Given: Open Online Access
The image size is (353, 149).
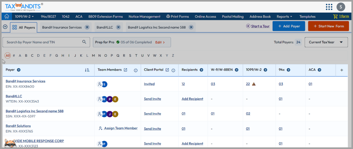Looking at the screenshot, I should (205, 16).
